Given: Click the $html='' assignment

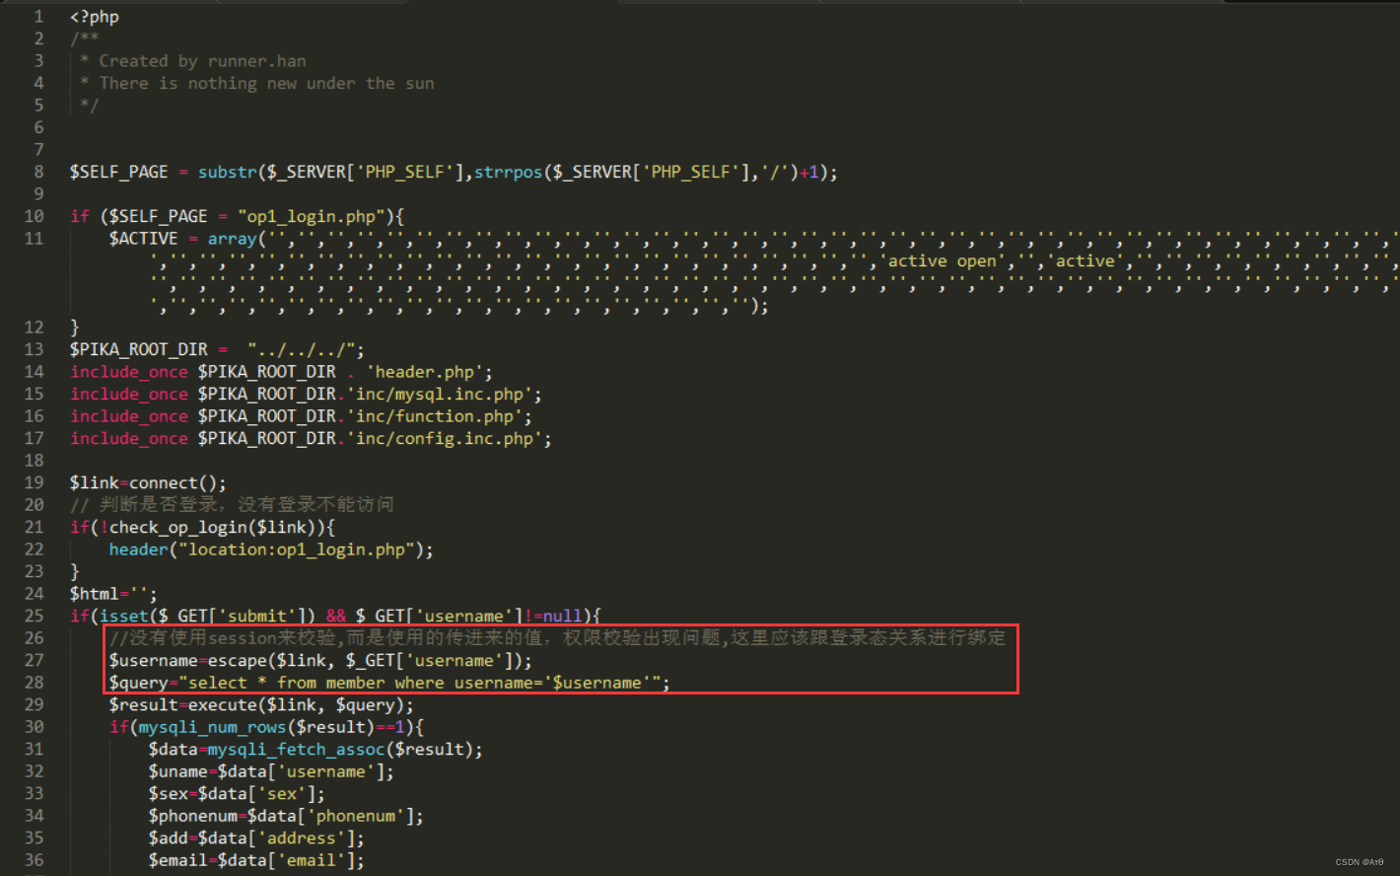Looking at the screenshot, I should [x=113, y=594].
